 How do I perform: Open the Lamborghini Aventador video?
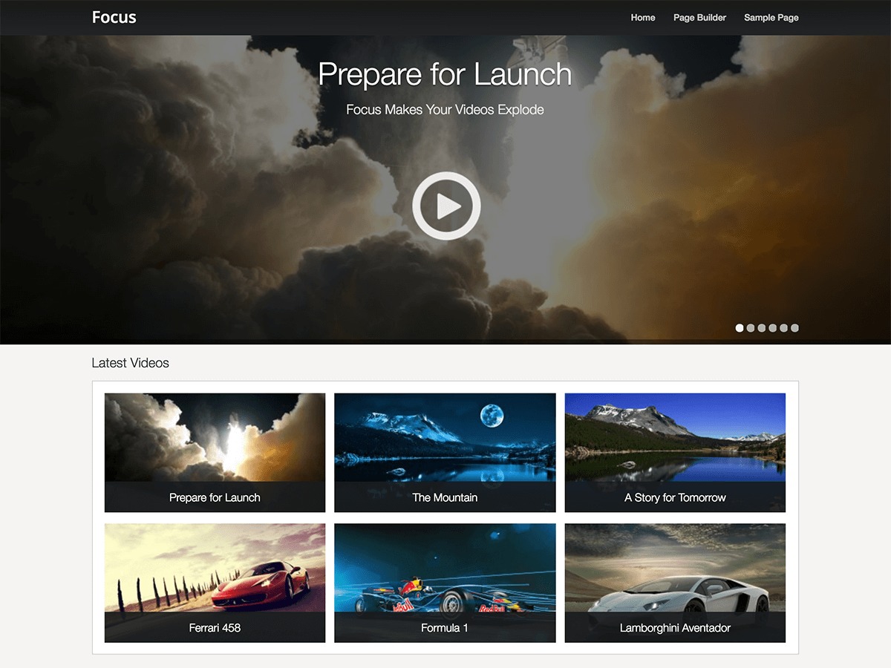[x=674, y=572]
